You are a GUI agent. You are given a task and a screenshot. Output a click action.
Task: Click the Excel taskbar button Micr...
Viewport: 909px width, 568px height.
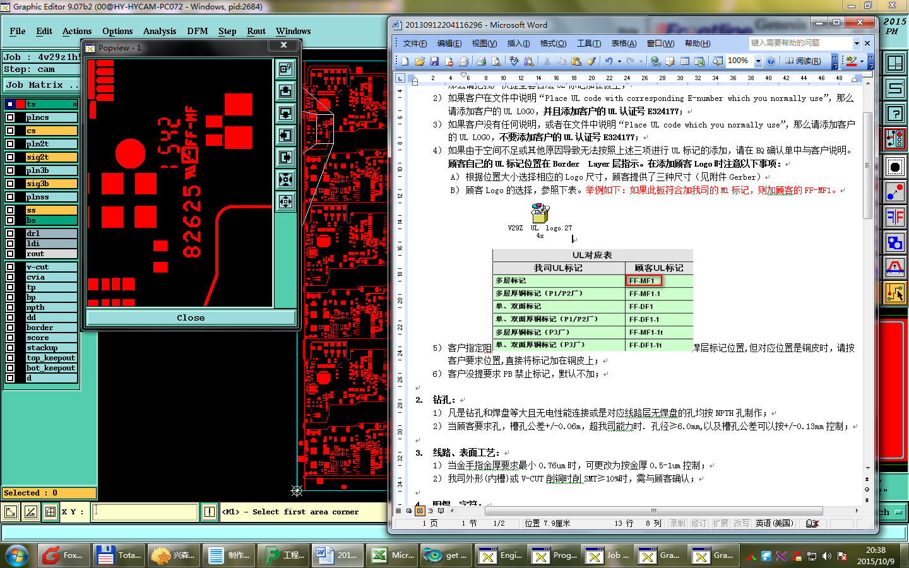pyautogui.click(x=393, y=555)
